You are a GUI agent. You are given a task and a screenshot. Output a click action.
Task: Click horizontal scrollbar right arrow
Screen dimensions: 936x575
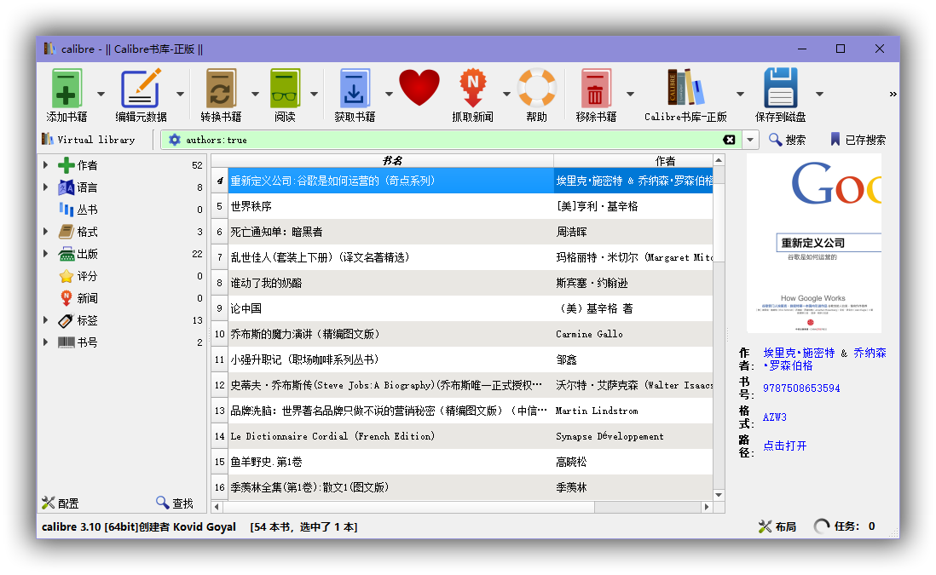707,507
